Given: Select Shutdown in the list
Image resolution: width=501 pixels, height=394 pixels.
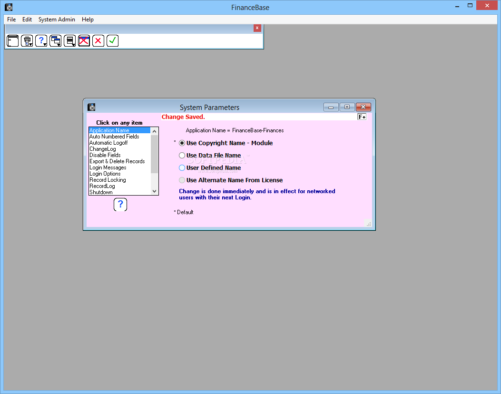Looking at the screenshot, I should tap(119, 192).
